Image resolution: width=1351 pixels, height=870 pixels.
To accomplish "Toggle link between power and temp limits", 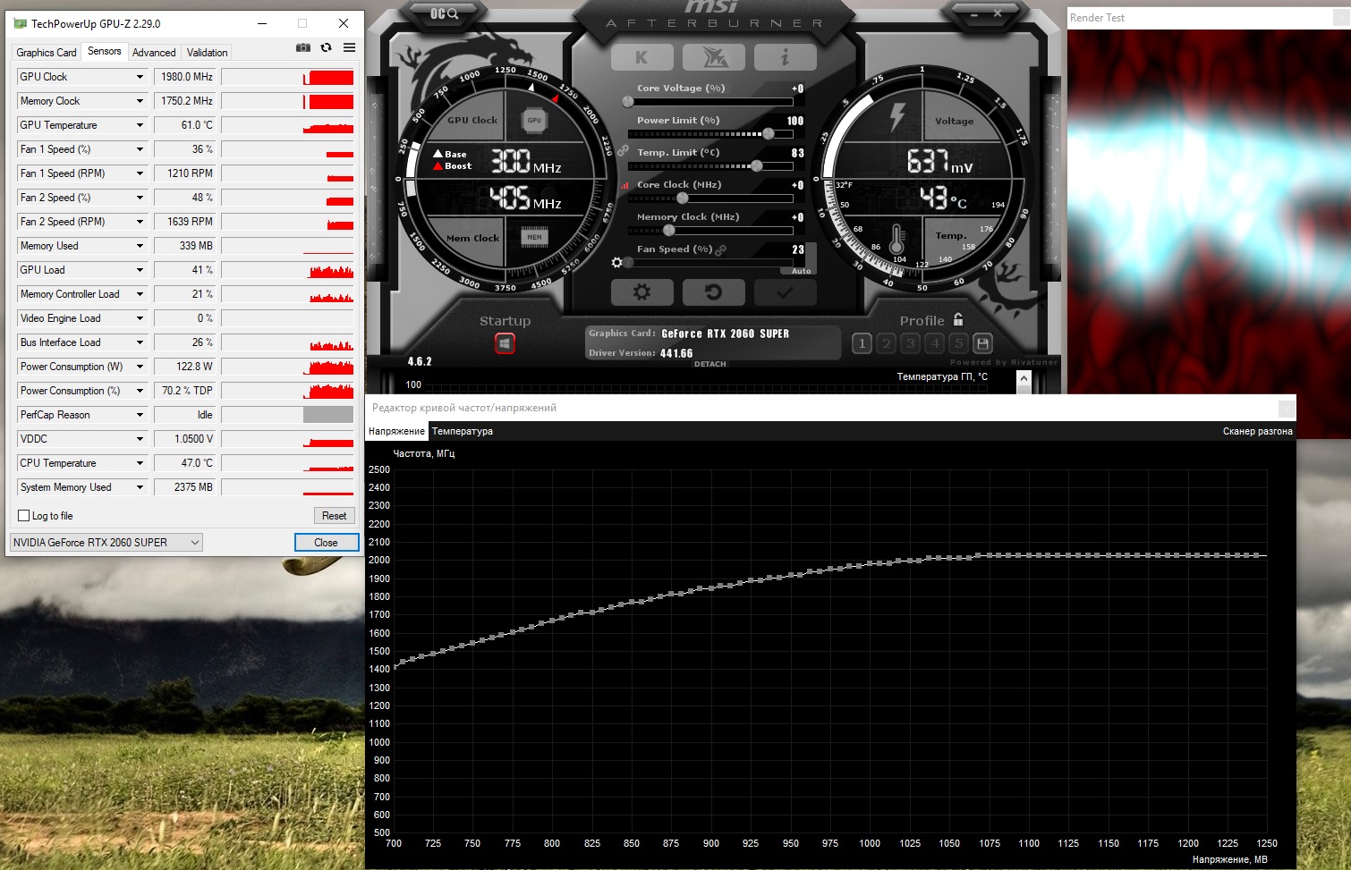I will tap(623, 150).
